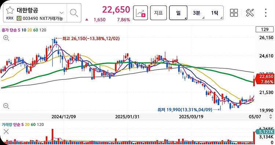The image size is (275, 145).
Task: Open the chart replay icon button
Action: point(140,13)
